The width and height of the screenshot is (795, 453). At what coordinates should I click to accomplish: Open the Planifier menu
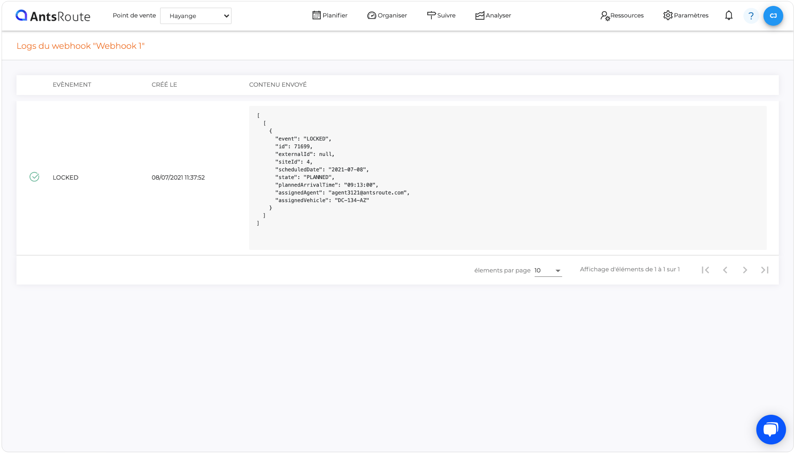[x=330, y=15]
